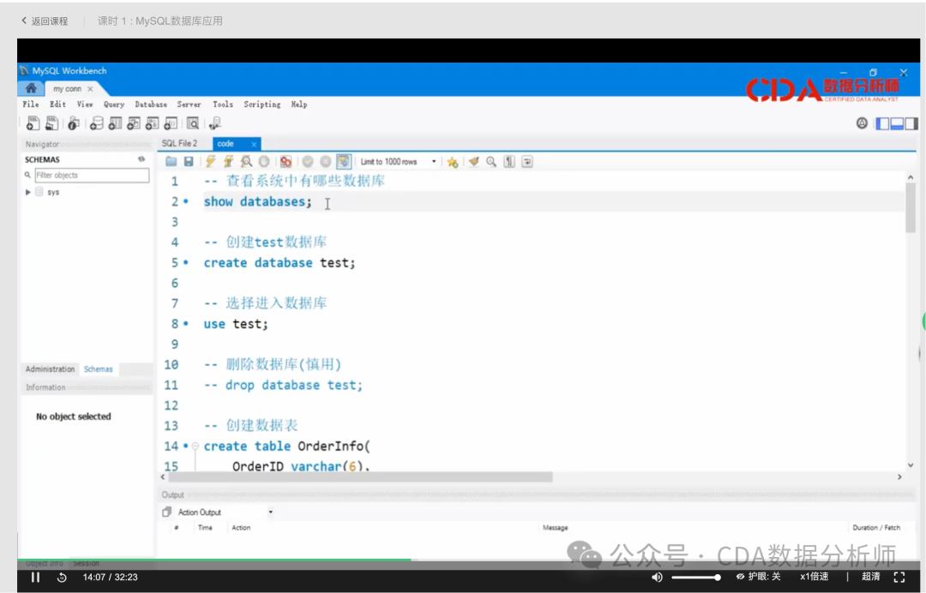Click the create new stored procedure icon
The height and width of the screenshot is (593, 926).
tap(153, 123)
